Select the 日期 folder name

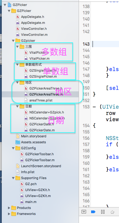28,106
